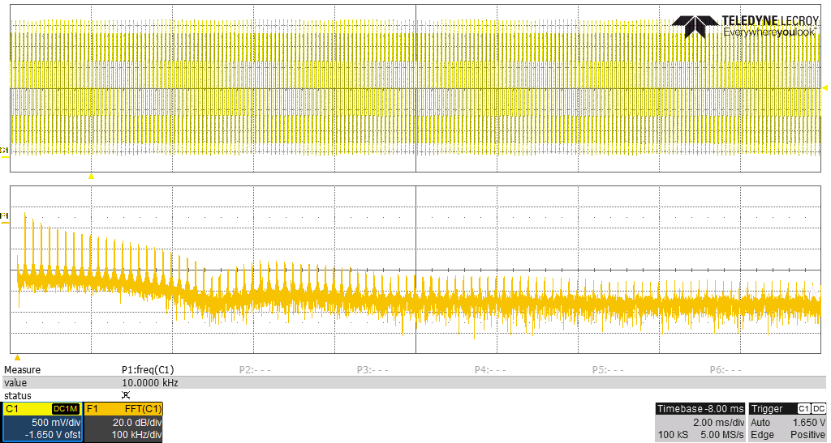Open the F1 FFT(C1) math descriptor box

point(124,422)
